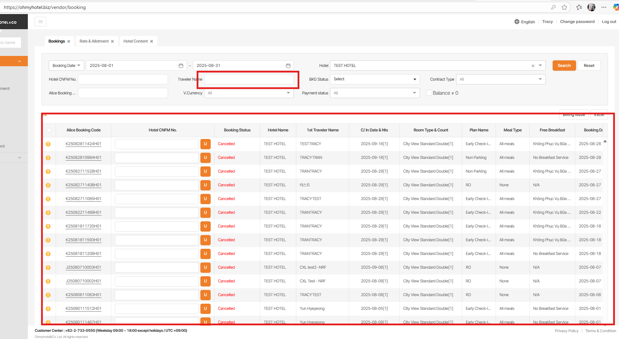
Task: Click the warning icon for booking K25082811424H01
Action: pyautogui.click(x=48, y=144)
